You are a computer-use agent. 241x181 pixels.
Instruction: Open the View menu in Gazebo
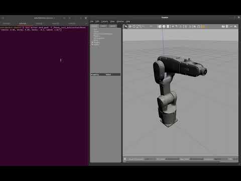pyautogui.click(x=112, y=22)
